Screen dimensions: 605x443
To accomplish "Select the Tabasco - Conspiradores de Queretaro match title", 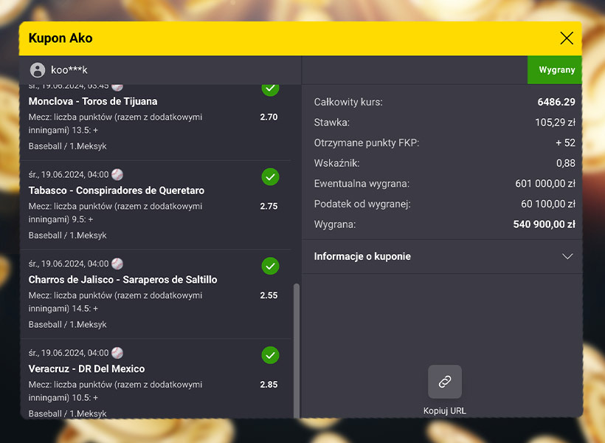I will point(117,190).
